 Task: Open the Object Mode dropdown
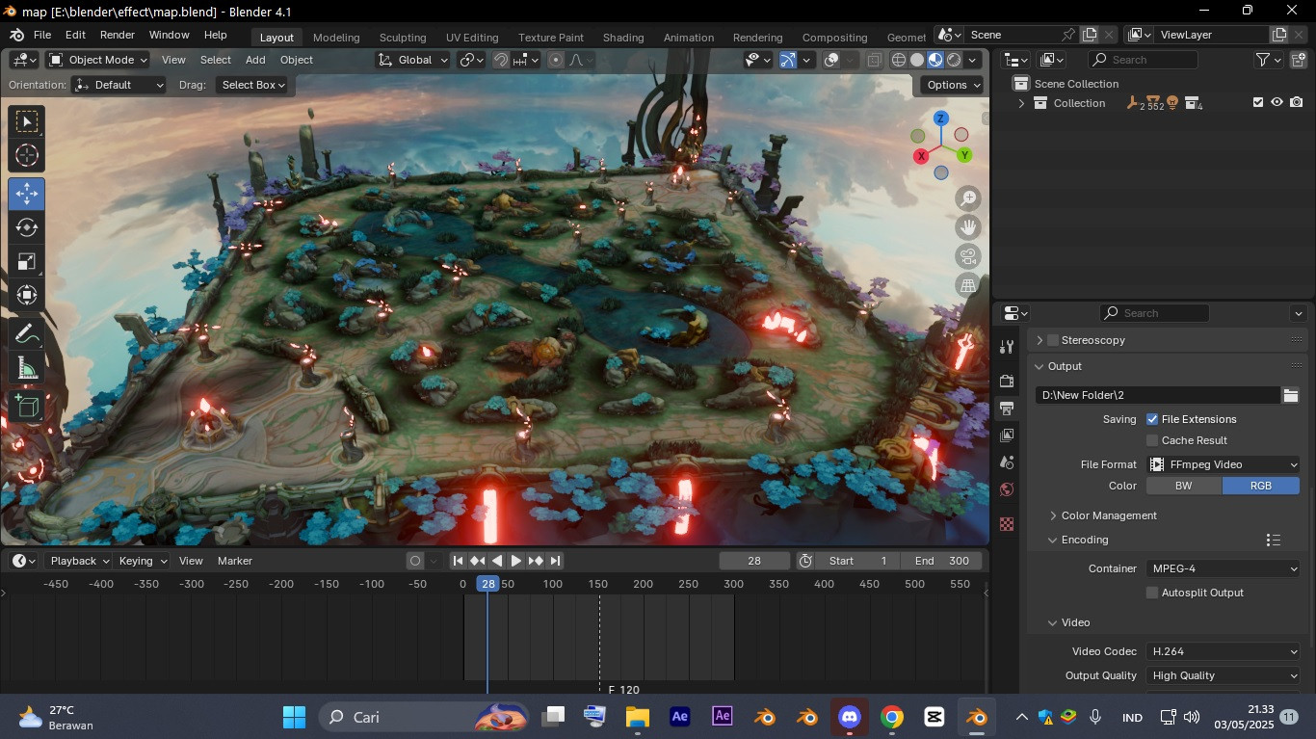tap(98, 60)
